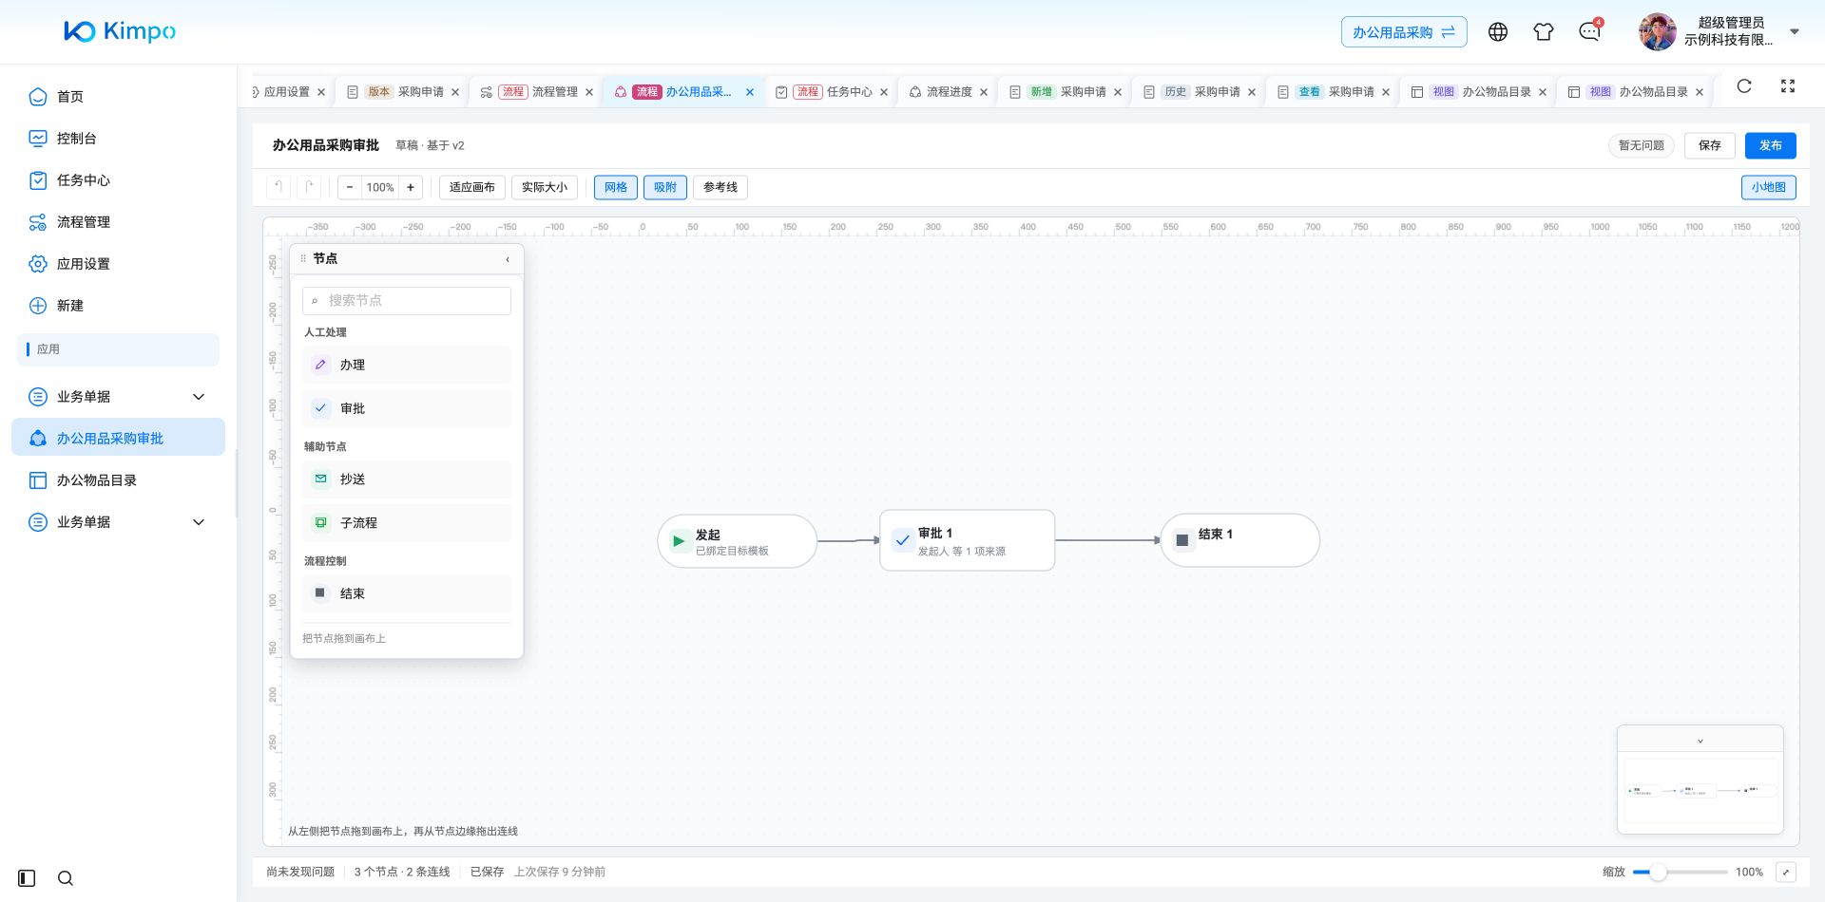Click the fullscreen expand icon
The width and height of the screenshot is (1825, 902).
click(1788, 86)
